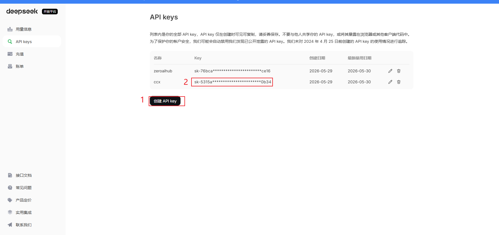Click zeroaihub's creation date 2026-05-29
Screen dimensions: 499x235
pyautogui.click(x=321, y=71)
